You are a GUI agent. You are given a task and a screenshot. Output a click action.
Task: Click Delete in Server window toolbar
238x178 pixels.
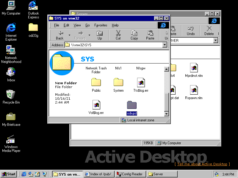209,31
